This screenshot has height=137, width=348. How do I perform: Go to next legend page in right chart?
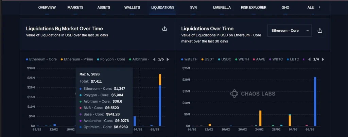pyautogui.click(x=323, y=59)
